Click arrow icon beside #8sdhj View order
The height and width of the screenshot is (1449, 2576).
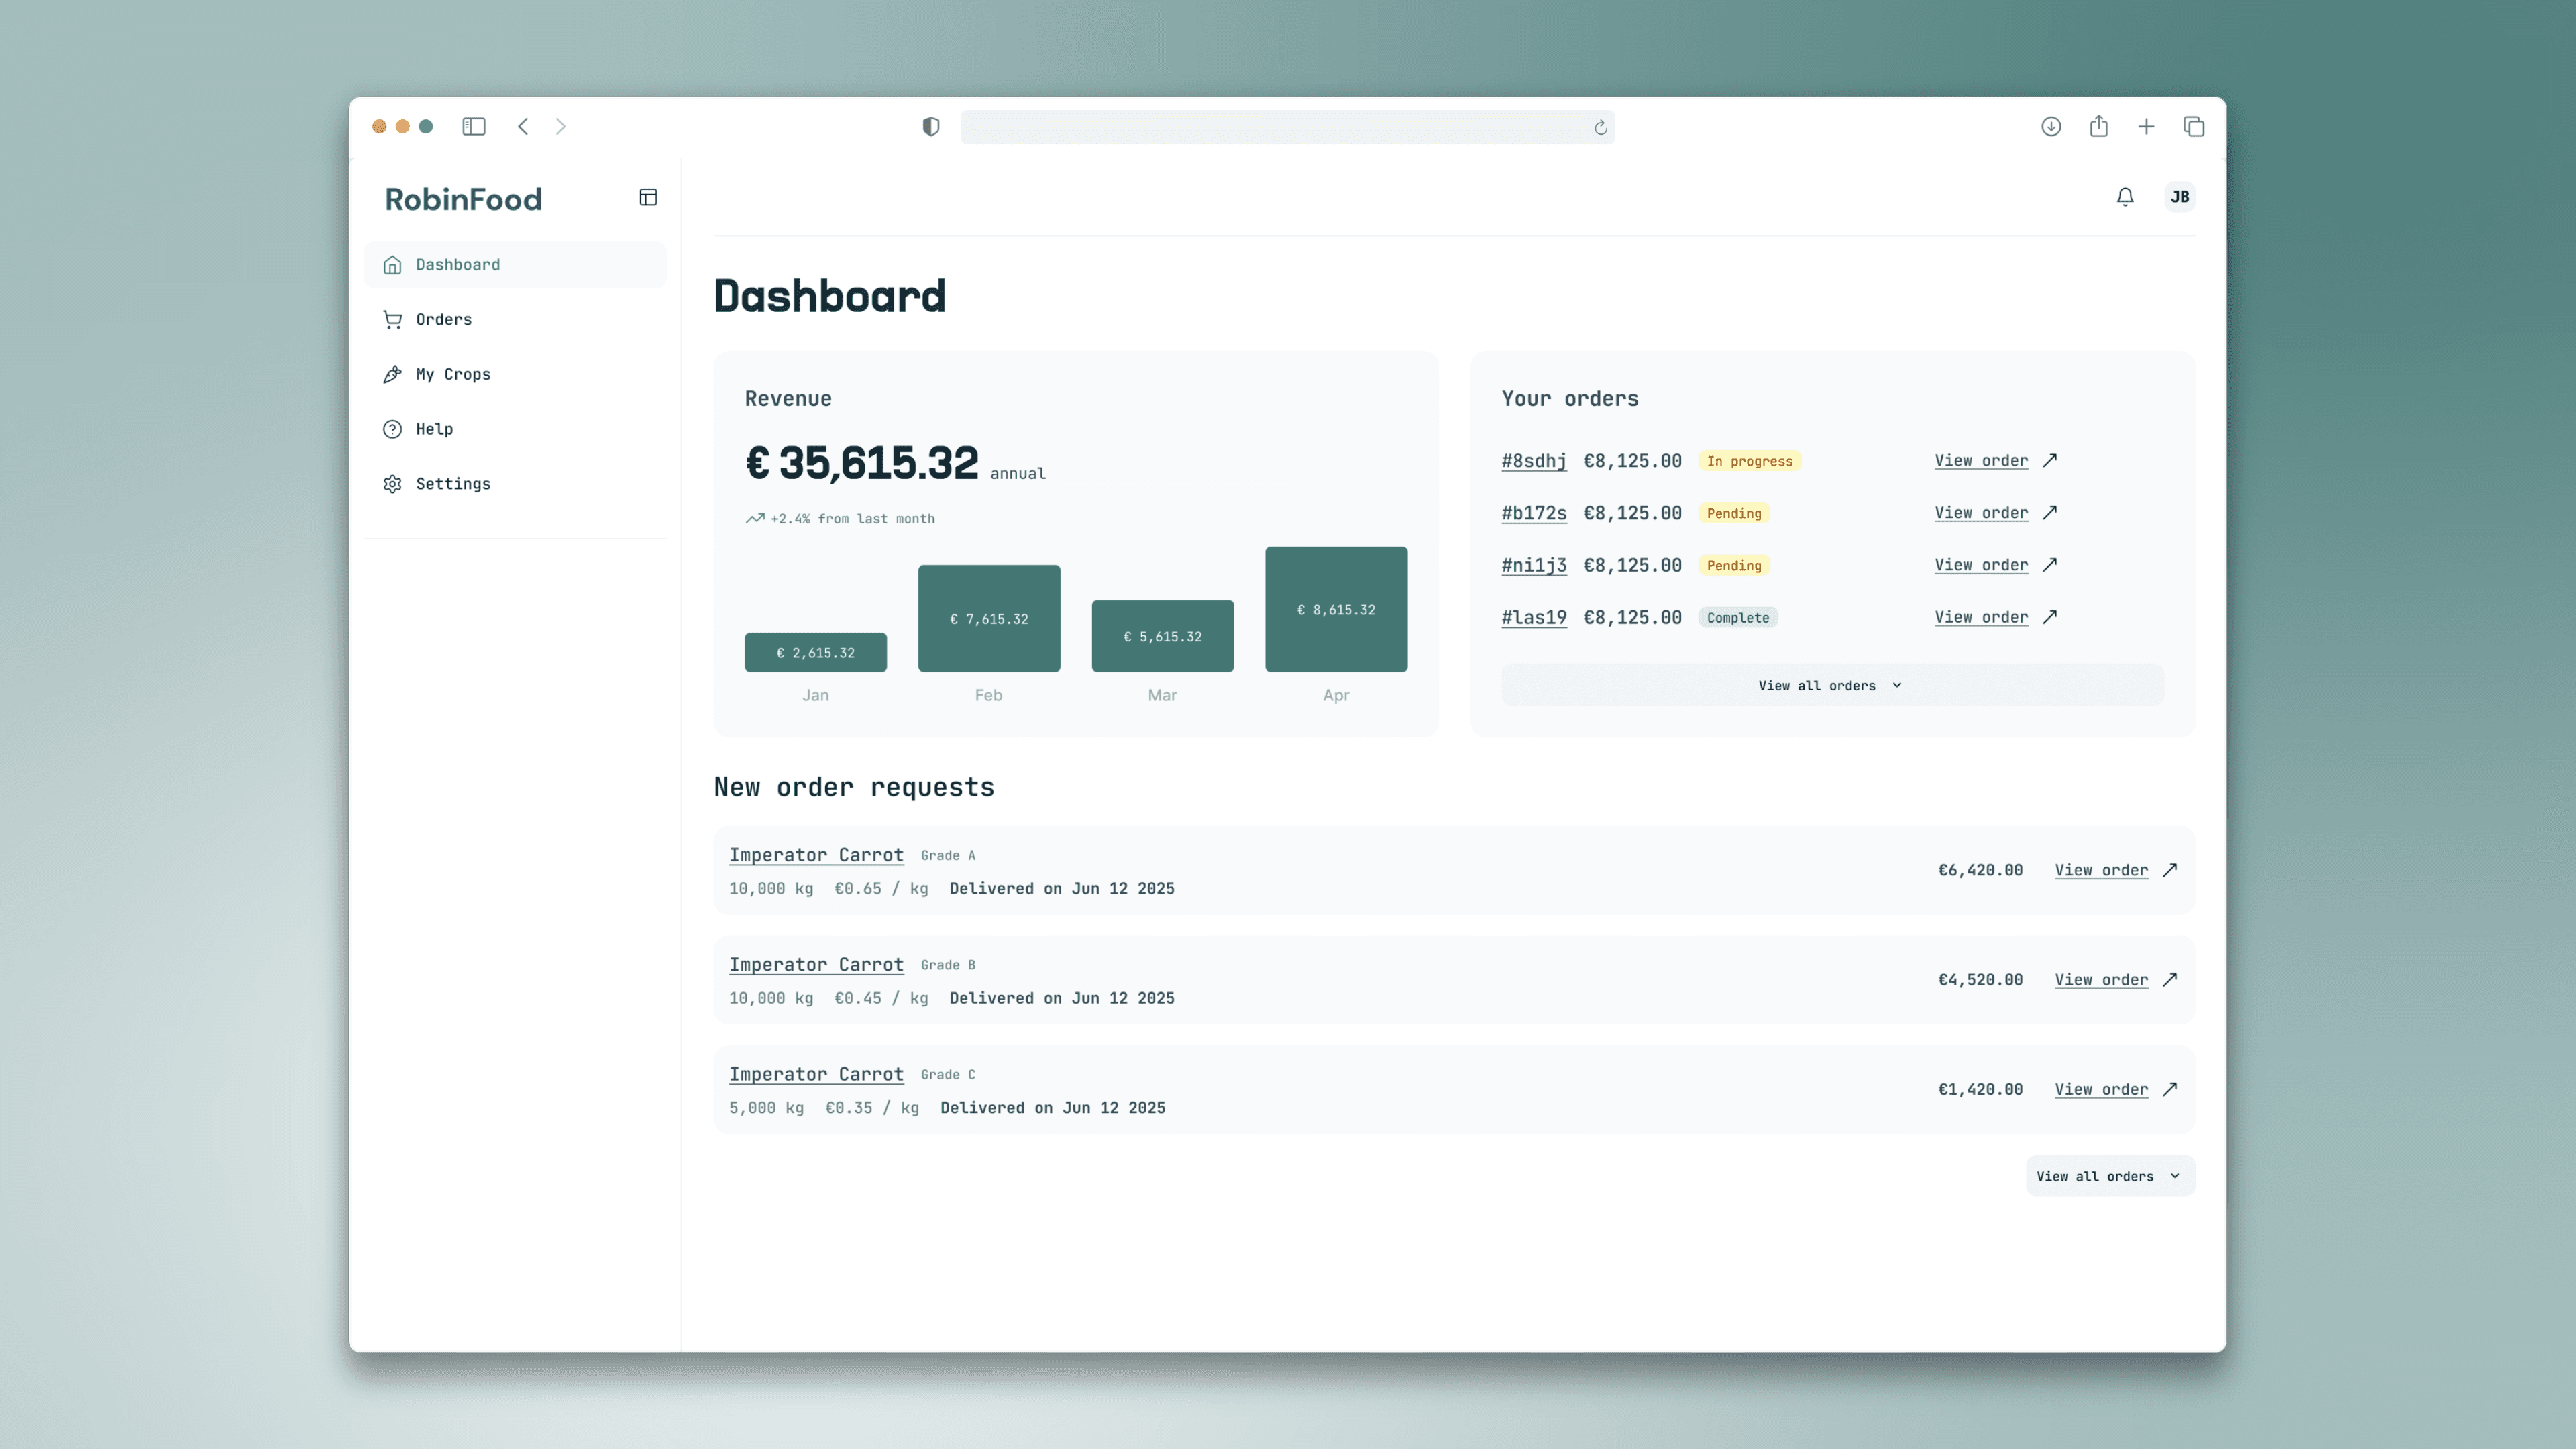2050,460
